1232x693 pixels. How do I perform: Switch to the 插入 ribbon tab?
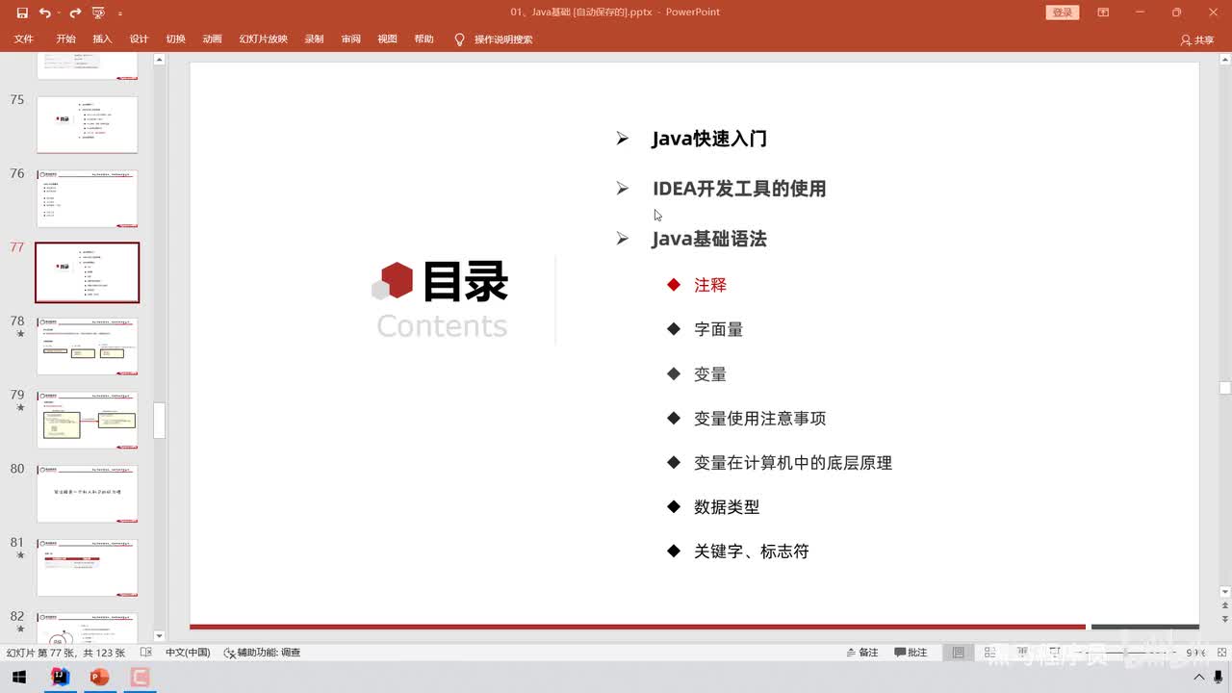pyautogui.click(x=102, y=39)
